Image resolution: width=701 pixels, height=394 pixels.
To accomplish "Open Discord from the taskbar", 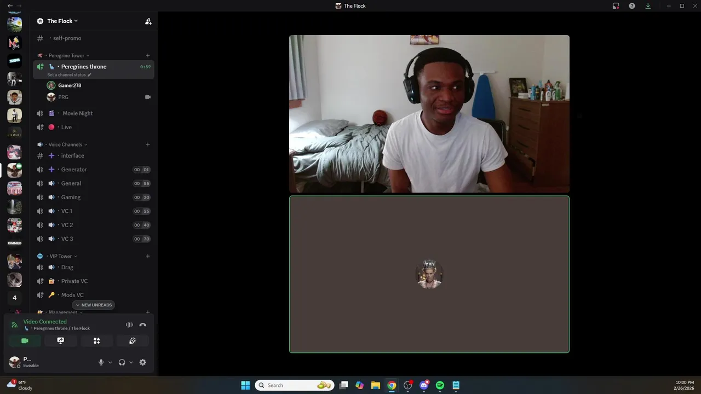I will click(x=424, y=385).
